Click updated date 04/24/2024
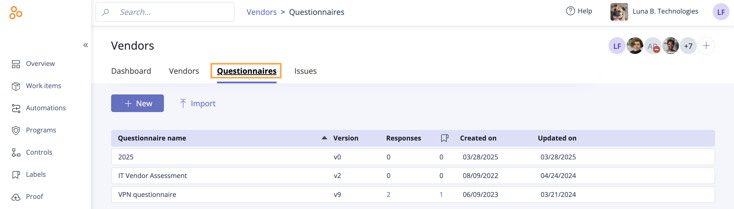Screen dimensions: 734x209 tap(558, 176)
